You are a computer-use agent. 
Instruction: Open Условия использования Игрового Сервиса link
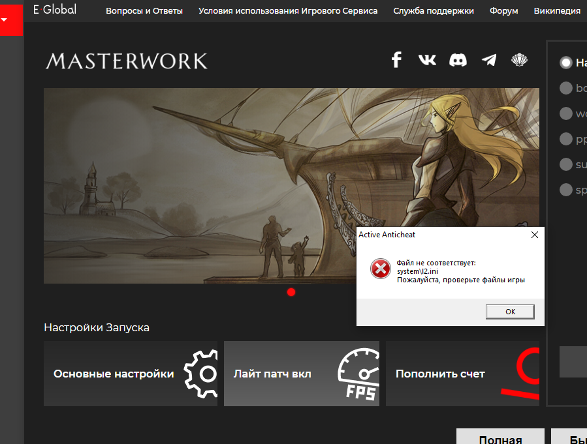288,11
